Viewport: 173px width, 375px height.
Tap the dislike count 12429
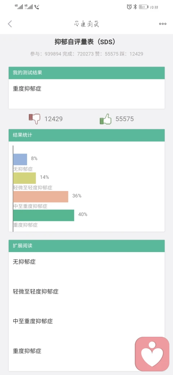(54, 119)
